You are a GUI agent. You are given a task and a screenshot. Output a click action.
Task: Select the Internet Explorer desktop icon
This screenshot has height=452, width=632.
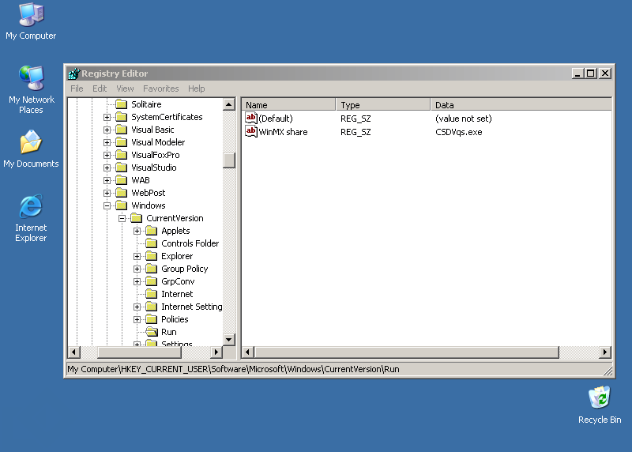pos(31,219)
